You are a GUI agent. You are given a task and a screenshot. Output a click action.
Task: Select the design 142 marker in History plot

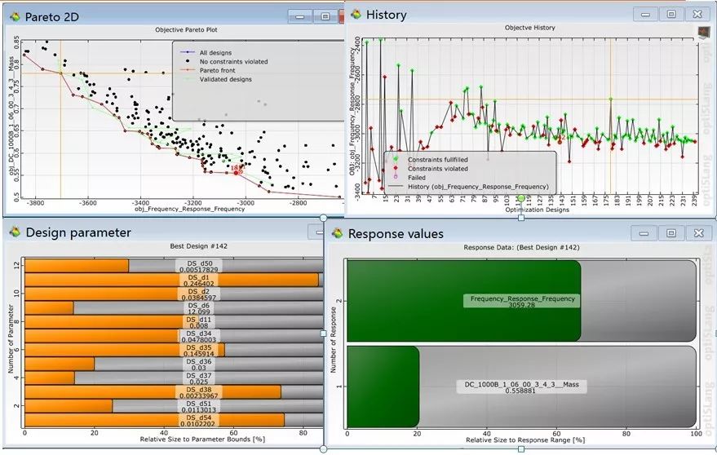click(560, 142)
